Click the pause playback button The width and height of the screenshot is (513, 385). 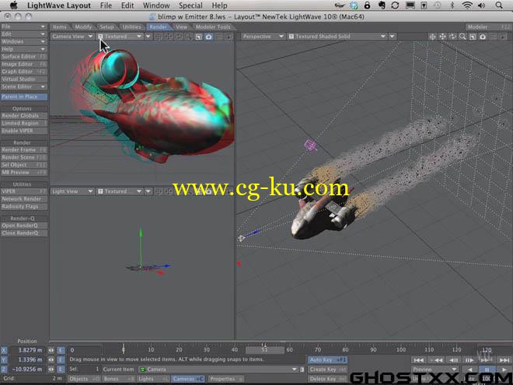(x=487, y=369)
